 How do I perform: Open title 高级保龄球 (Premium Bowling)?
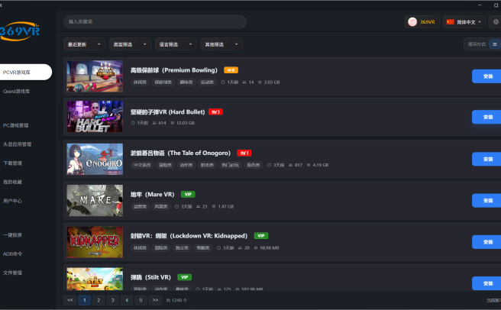tap(174, 70)
